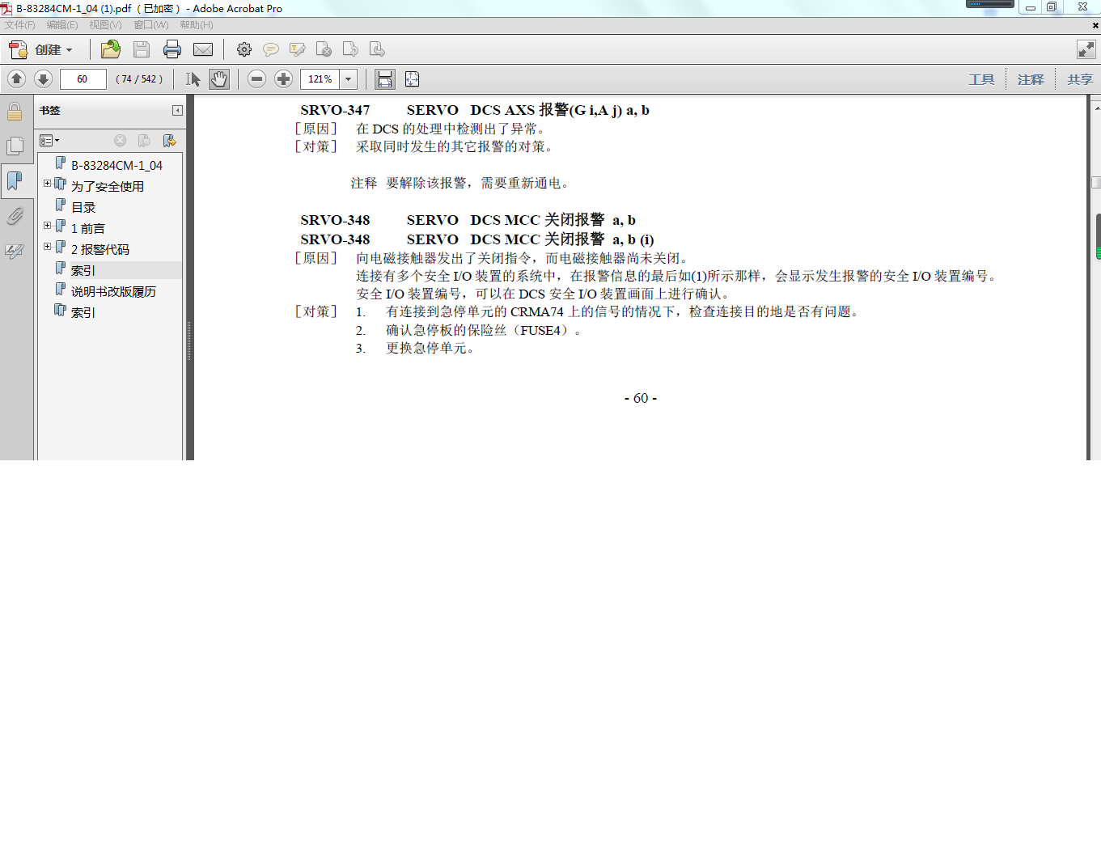Select the Hand pan tool

point(219,79)
